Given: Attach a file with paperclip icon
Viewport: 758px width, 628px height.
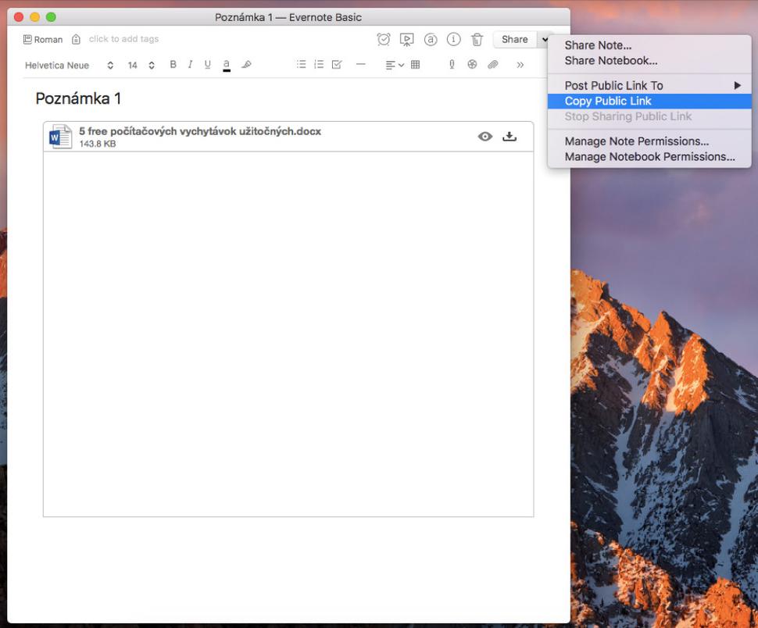Looking at the screenshot, I should [x=492, y=64].
